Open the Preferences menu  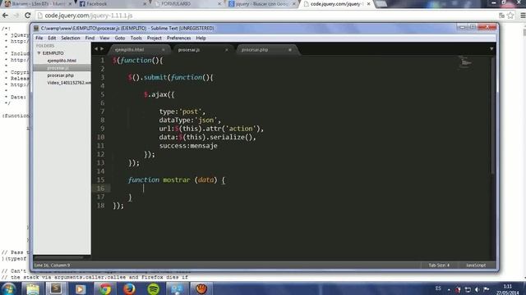coord(178,39)
